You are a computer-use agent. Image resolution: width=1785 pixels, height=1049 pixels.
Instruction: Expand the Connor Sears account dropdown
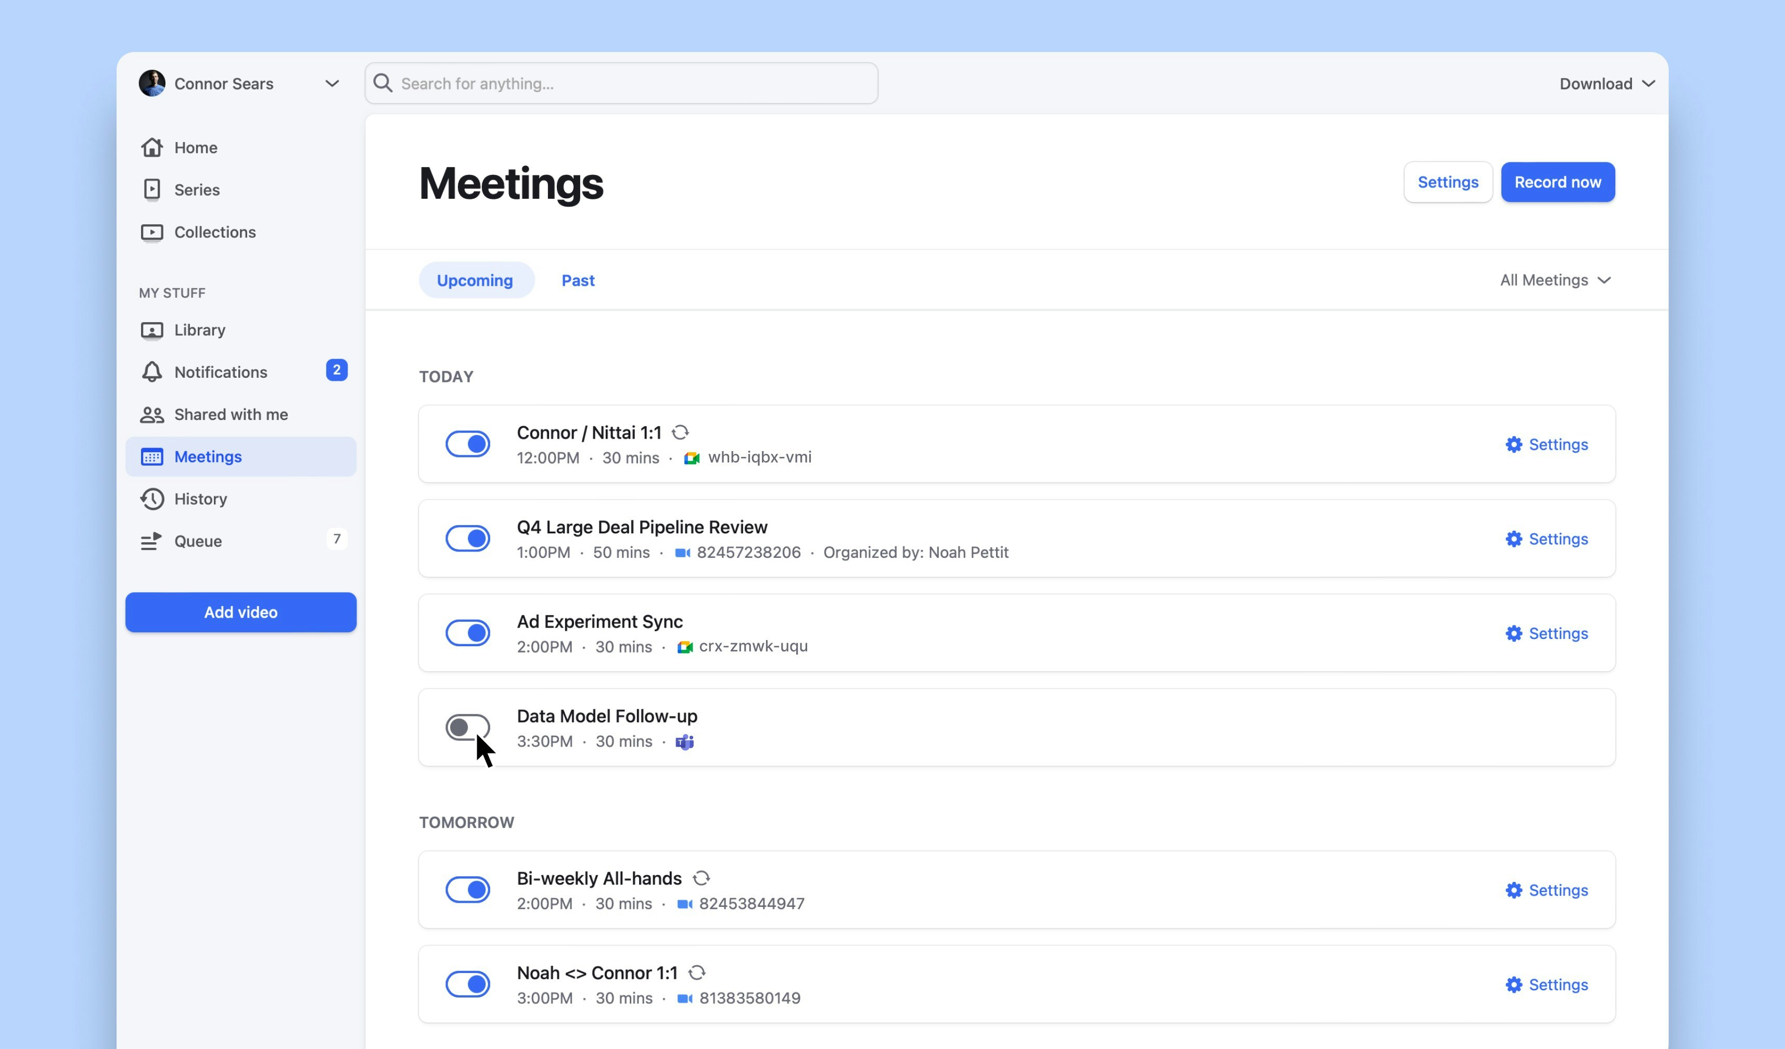pyautogui.click(x=331, y=84)
